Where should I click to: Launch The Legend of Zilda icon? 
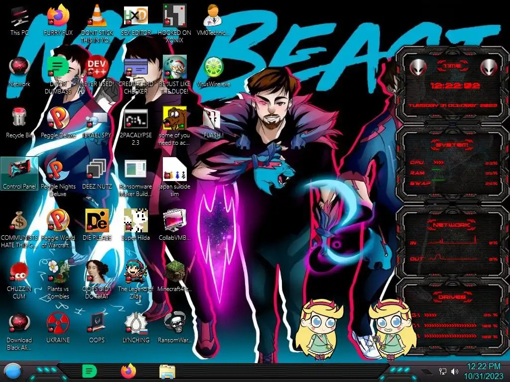(x=135, y=280)
